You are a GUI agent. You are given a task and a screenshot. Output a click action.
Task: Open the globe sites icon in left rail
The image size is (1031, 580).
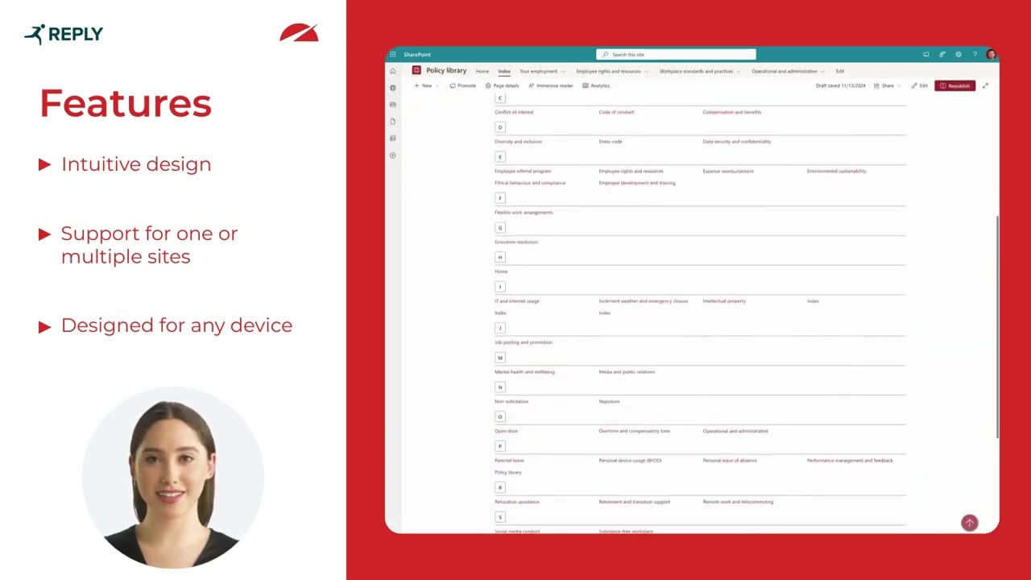click(393, 88)
